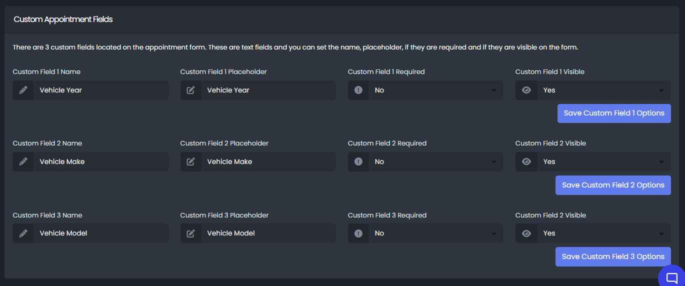Screen dimensions: 685x286
Task: Click pencil icon beside Custom Field 3 Name
Action: pyautogui.click(x=23, y=233)
